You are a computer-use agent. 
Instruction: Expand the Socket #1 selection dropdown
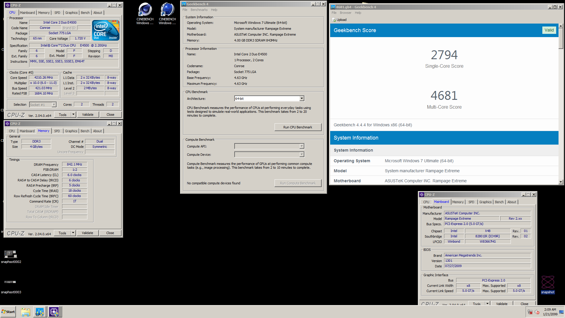(54, 105)
